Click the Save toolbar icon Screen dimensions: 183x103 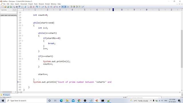pyautogui.click(x=8, y=7)
